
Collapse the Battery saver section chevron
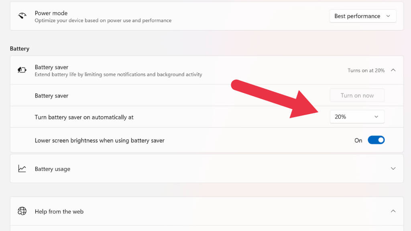(x=393, y=70)
